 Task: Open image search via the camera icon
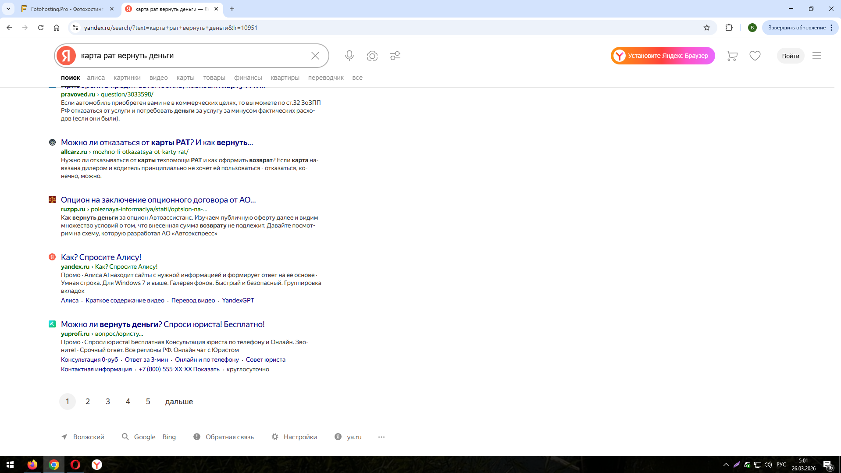coord(372,56)
